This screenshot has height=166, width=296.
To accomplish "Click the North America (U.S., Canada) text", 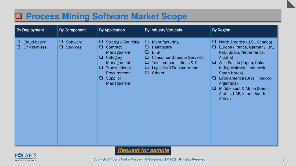I will click(x=246, y=42).
